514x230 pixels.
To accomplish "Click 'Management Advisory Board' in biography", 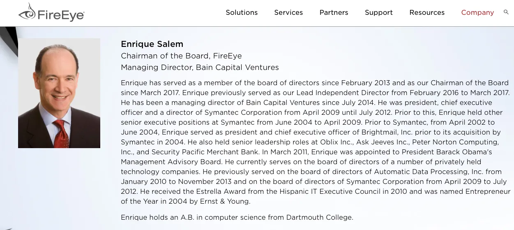I will pos(171,162).
